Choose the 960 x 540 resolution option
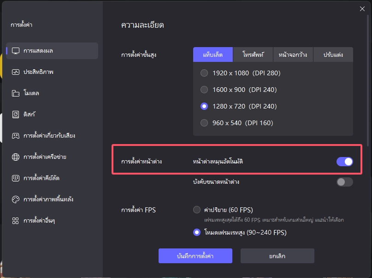 coord(204,123)
